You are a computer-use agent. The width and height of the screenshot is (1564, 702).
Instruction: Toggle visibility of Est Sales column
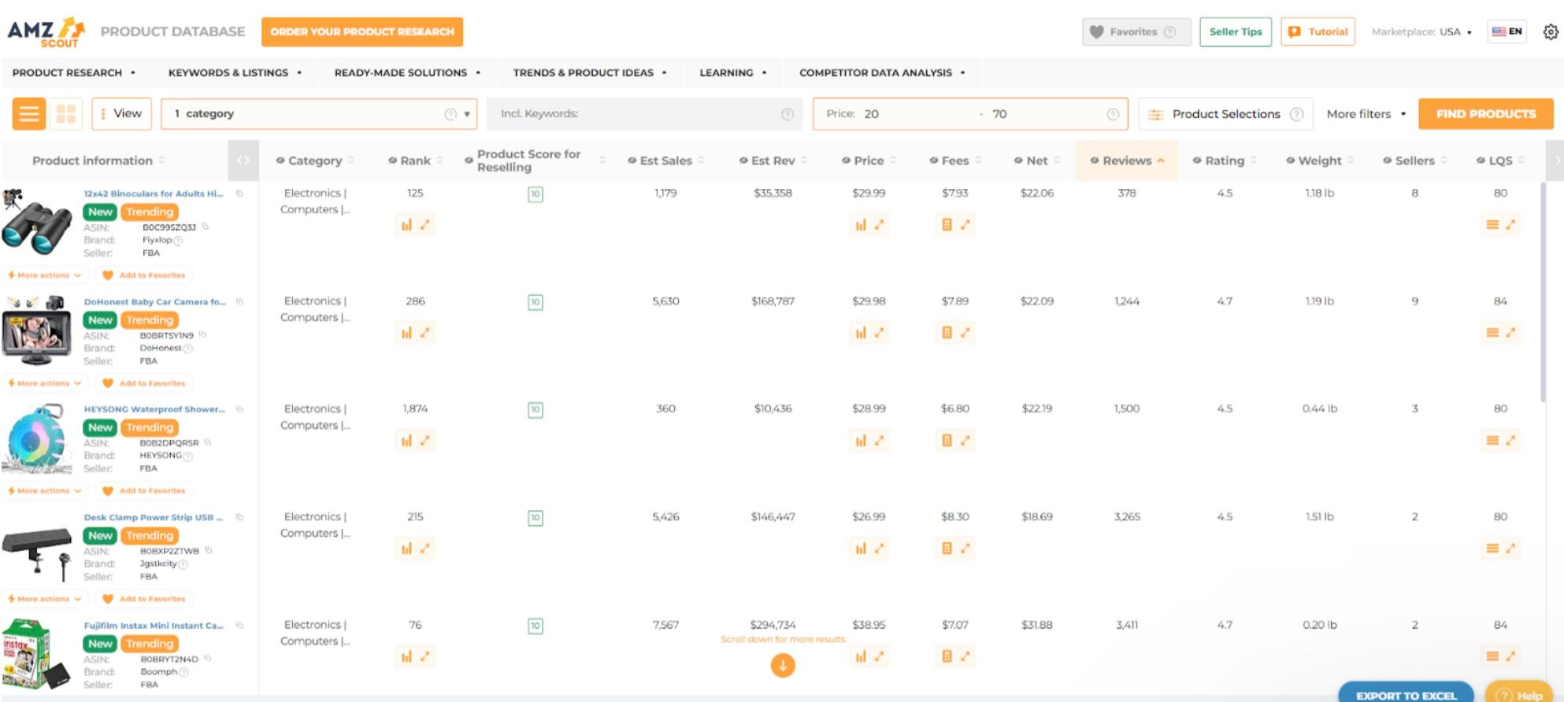click(632, 161)
